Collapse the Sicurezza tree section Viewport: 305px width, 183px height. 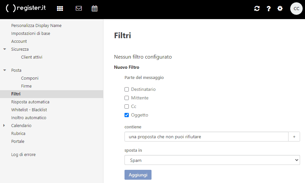pyautogui.click(x=5, y=49)
